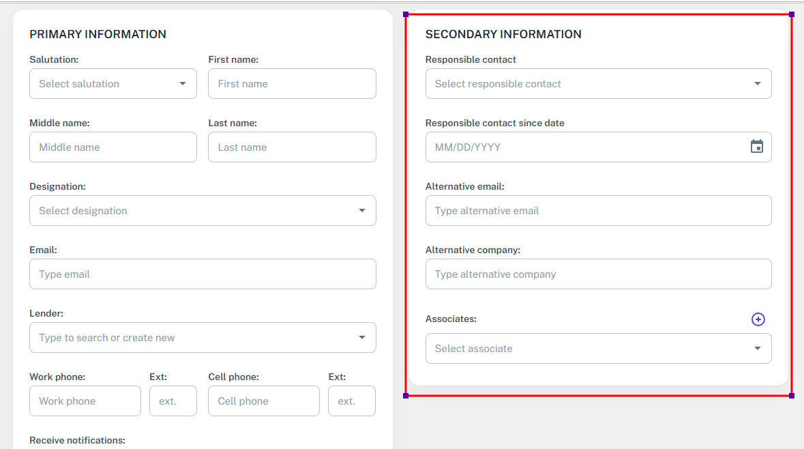
Task: Click the calendar icon in date field
Action: [x=756, y=147]
